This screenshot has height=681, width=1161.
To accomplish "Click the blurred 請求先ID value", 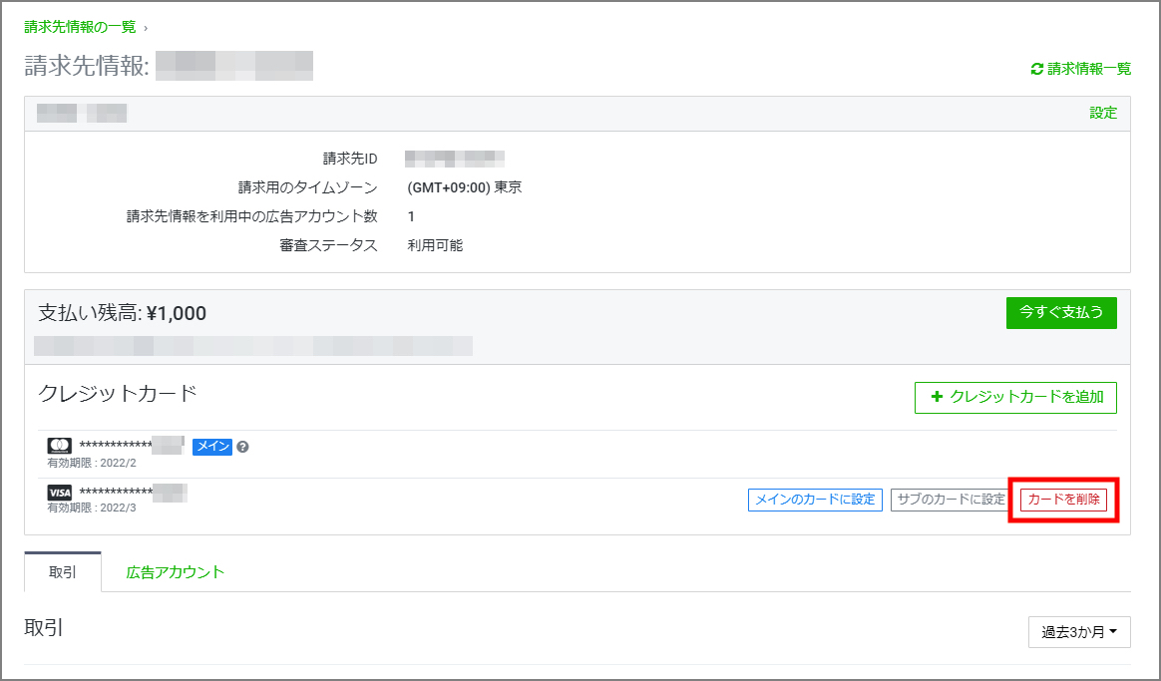I will point(455,159).
